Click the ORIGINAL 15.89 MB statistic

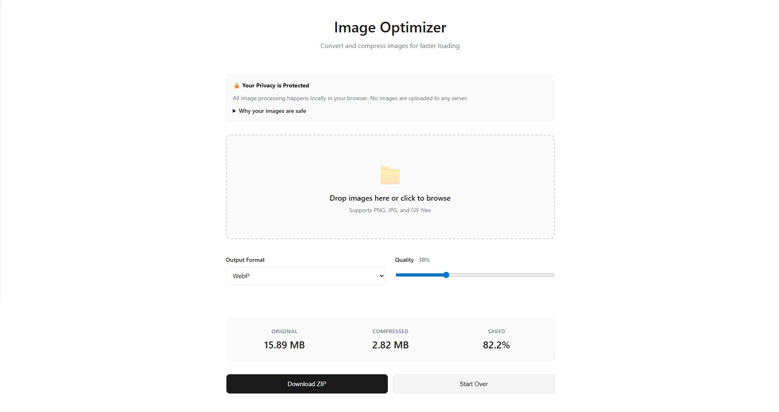pos(284,345)
